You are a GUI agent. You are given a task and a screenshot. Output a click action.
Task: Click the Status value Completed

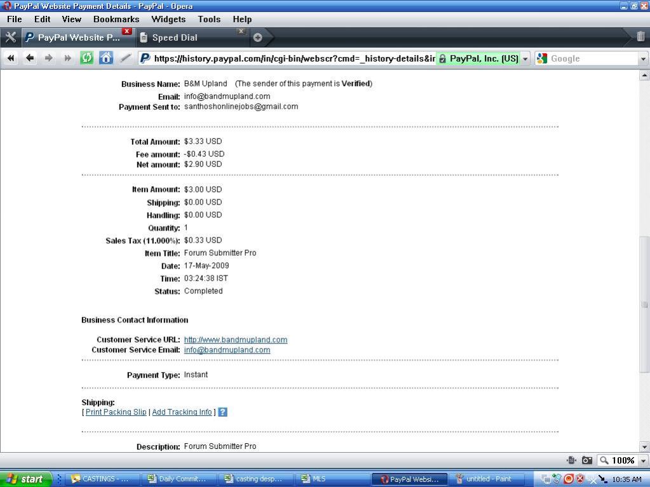[x=203, y=291]
